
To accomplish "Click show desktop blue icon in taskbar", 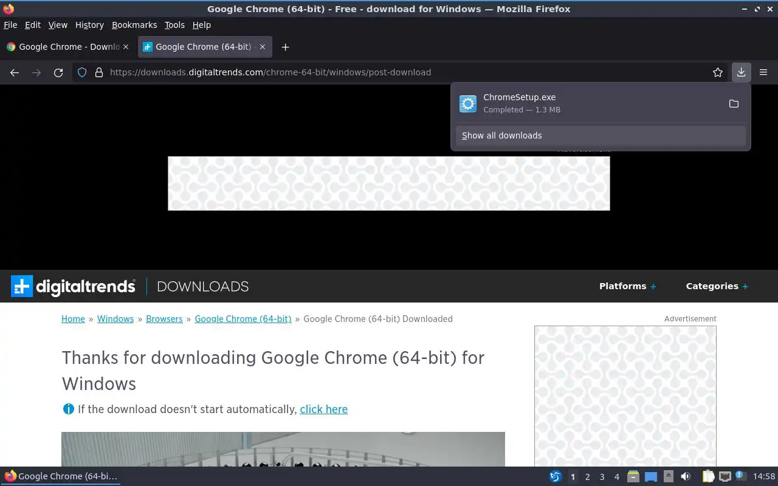I will tap(650, 477).
